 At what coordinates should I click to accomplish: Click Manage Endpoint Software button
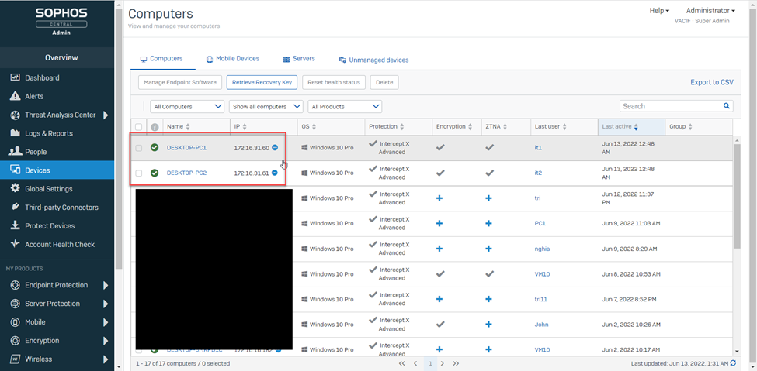180,82
